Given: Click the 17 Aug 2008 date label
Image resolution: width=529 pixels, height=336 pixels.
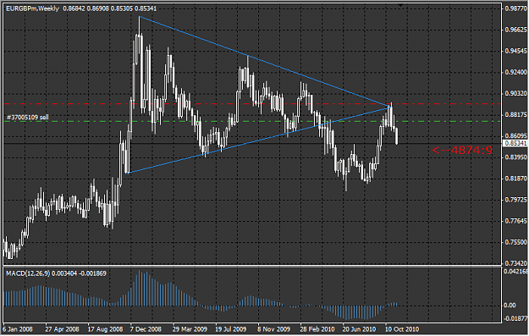Looking at the screenshot, I should point(105,329).
